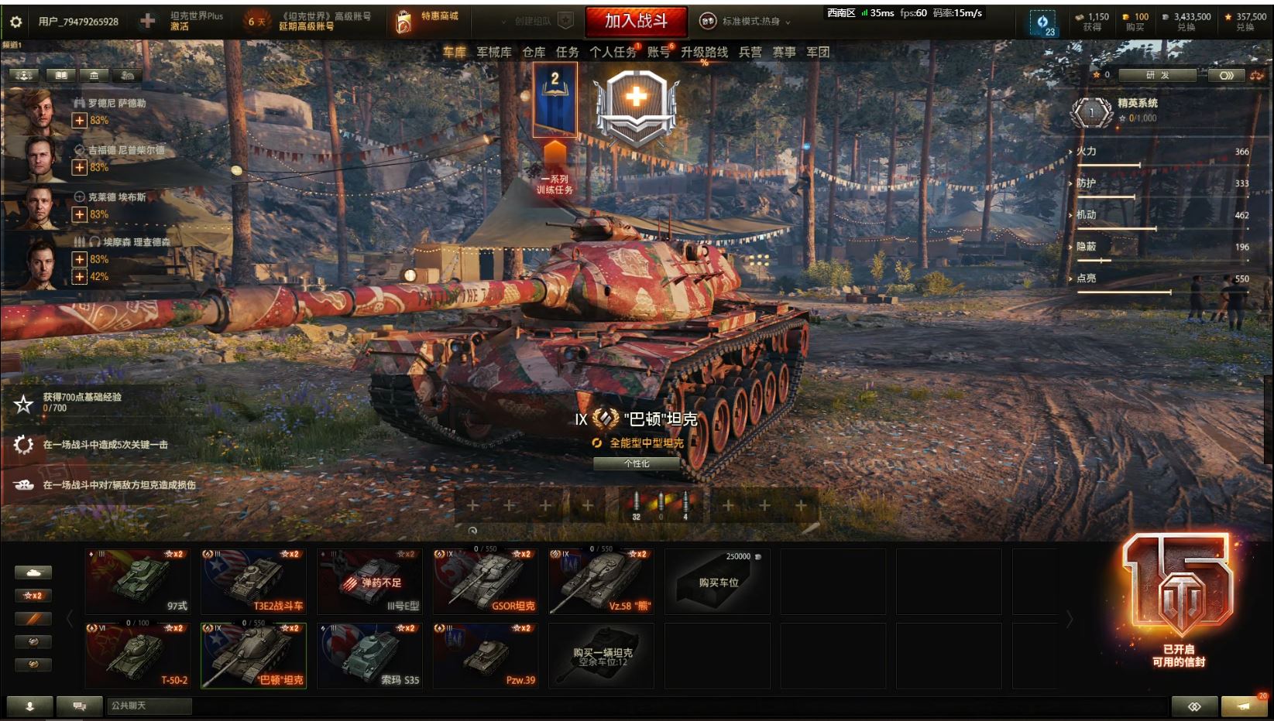
Task: Toggle the orange stripe carousel filter
Action: [33, 619]
